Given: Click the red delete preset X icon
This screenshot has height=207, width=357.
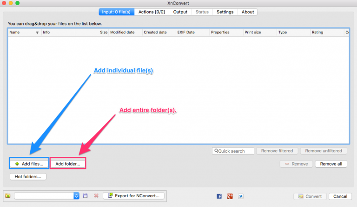Looking at the screenshot, I should 96,196.
